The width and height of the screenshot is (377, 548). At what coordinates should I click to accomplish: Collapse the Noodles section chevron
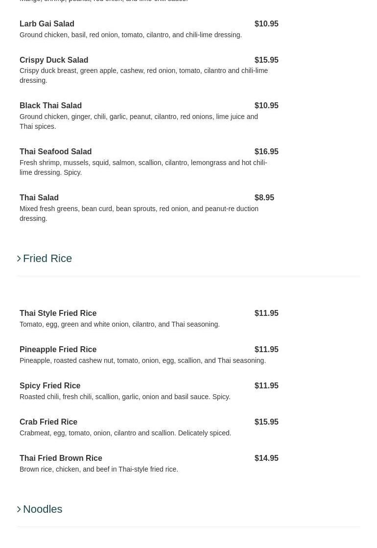(19, 509)
